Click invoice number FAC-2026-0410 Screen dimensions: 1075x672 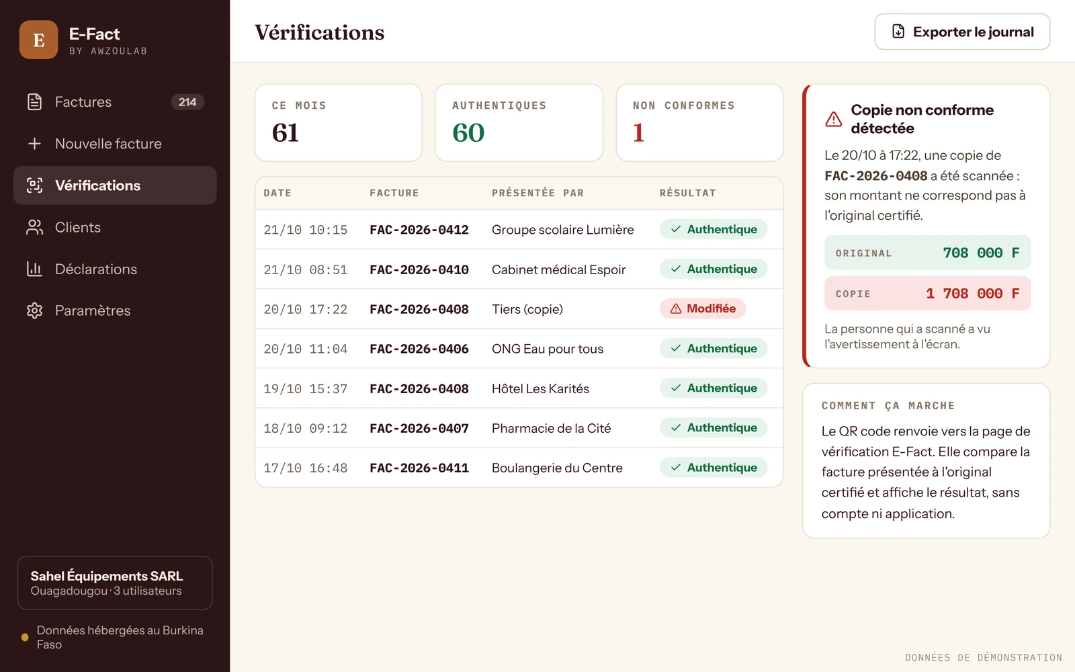[x=419, y=269]
